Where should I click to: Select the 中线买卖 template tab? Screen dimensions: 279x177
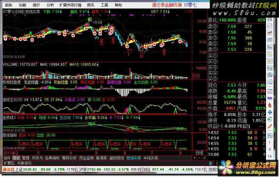[x=151, y=158]
